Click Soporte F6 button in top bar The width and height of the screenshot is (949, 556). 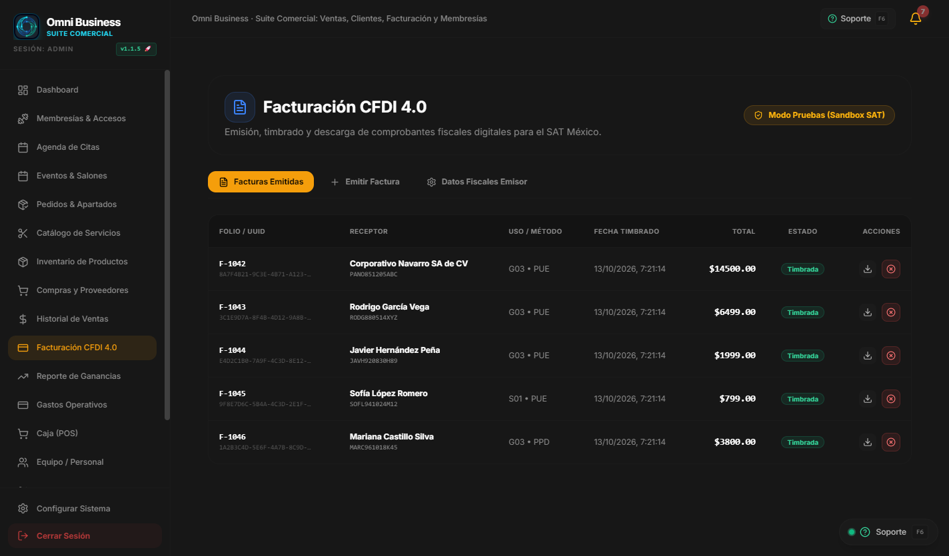click(x=858, y=19)
